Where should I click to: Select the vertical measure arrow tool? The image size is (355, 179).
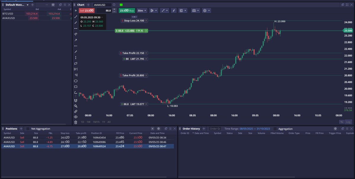pyautogui.click(x=76, y=58)
